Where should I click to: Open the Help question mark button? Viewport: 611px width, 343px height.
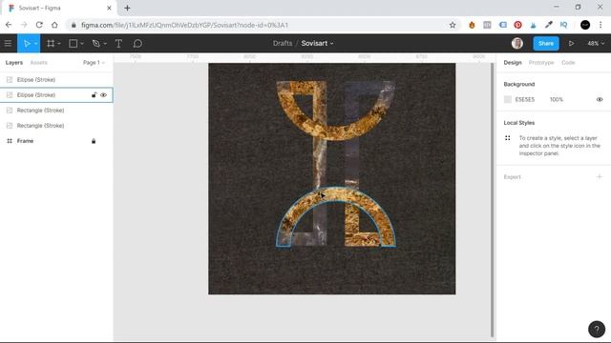click(x=597, y=329)
